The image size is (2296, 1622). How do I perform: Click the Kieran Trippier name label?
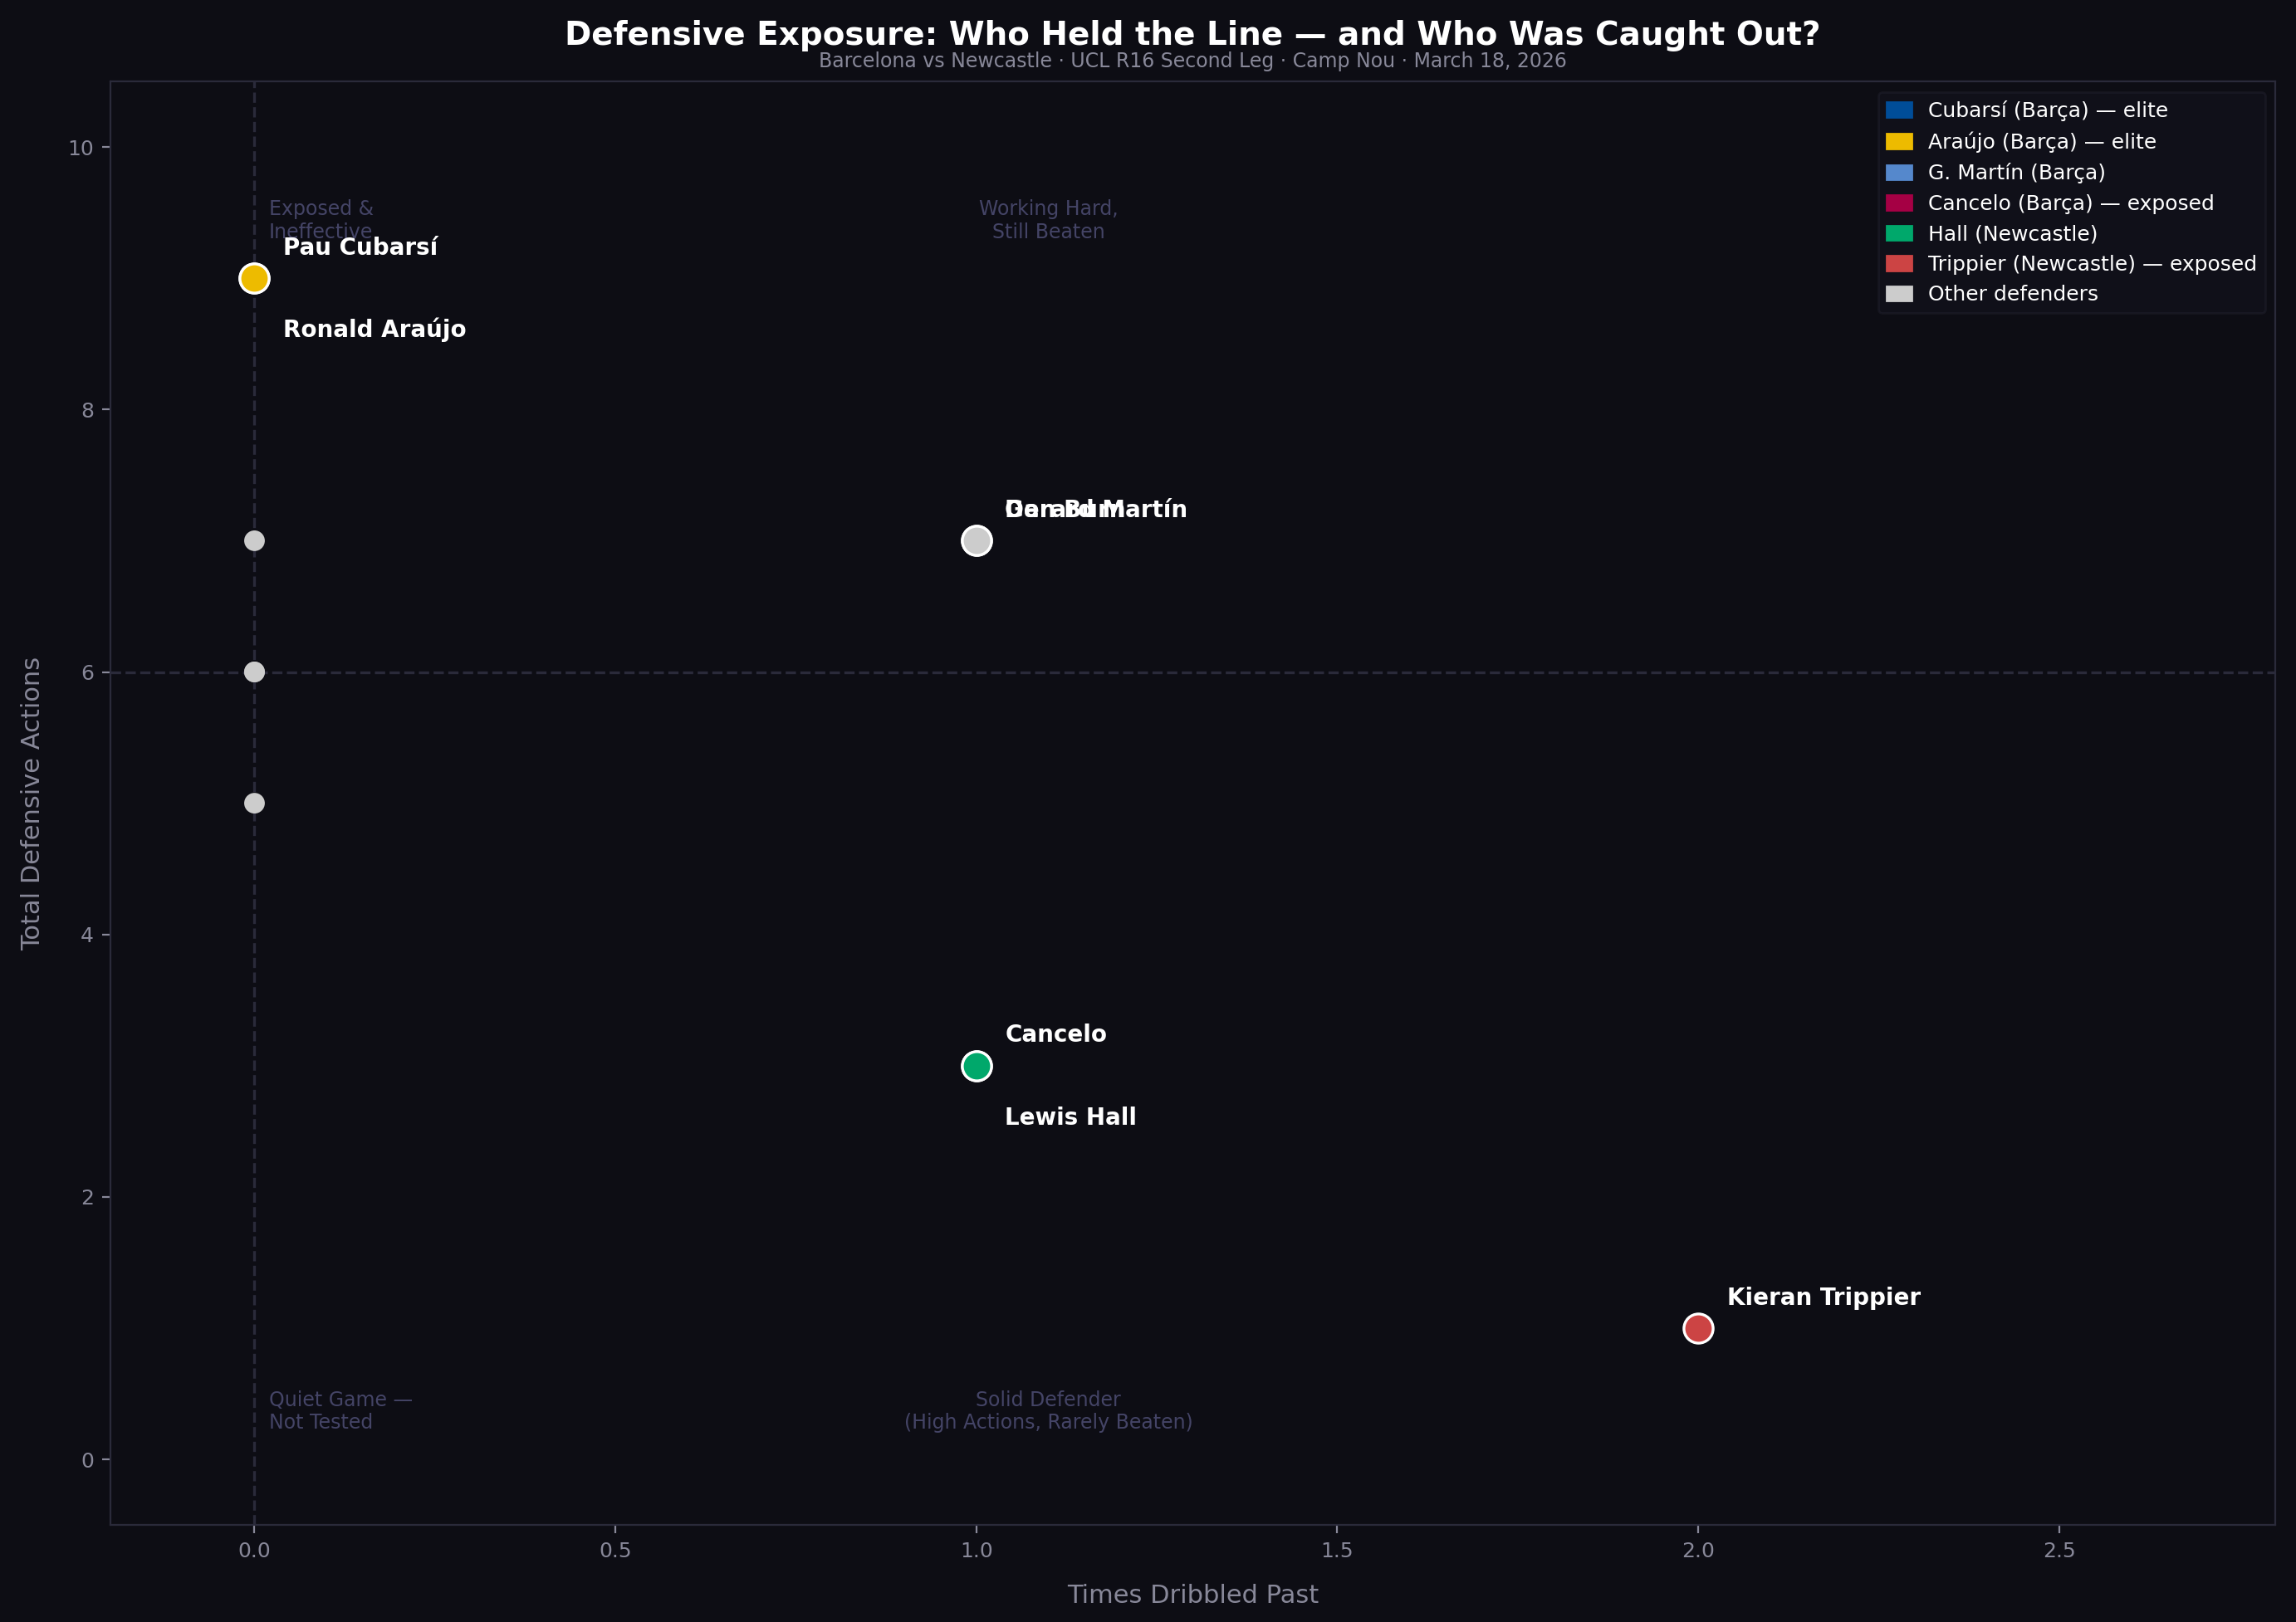pyautogui.click(x=1823, y=1297)
